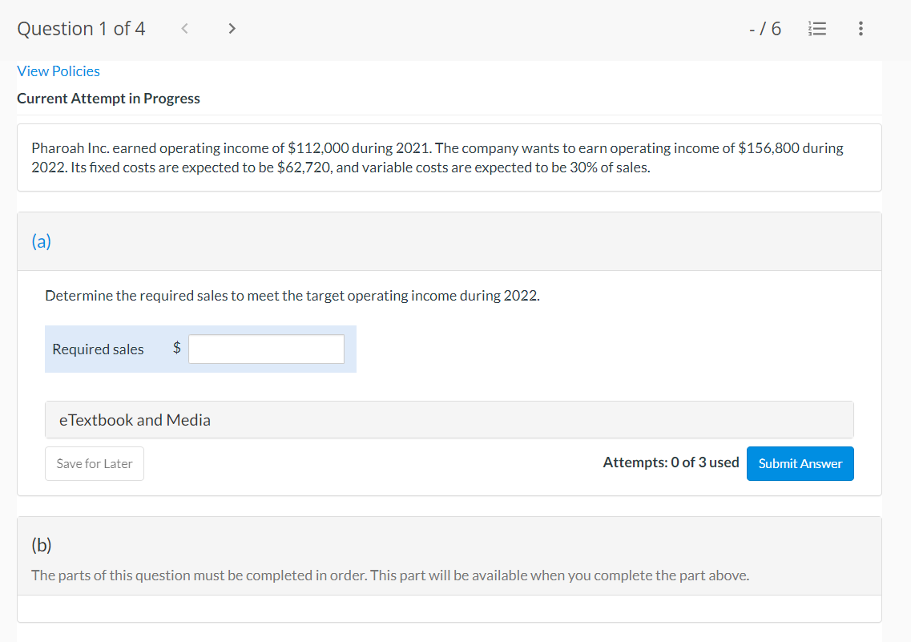911x642 pixels.
Task: Go to the previous question arrow
Action: (x=184, y=29)
